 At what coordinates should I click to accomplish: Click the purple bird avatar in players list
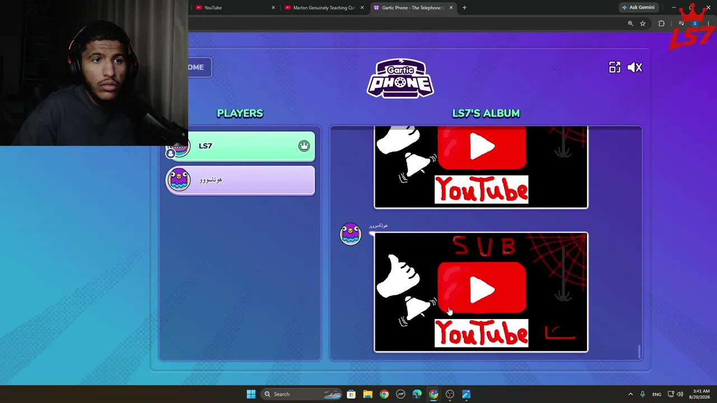coord(179,180)
